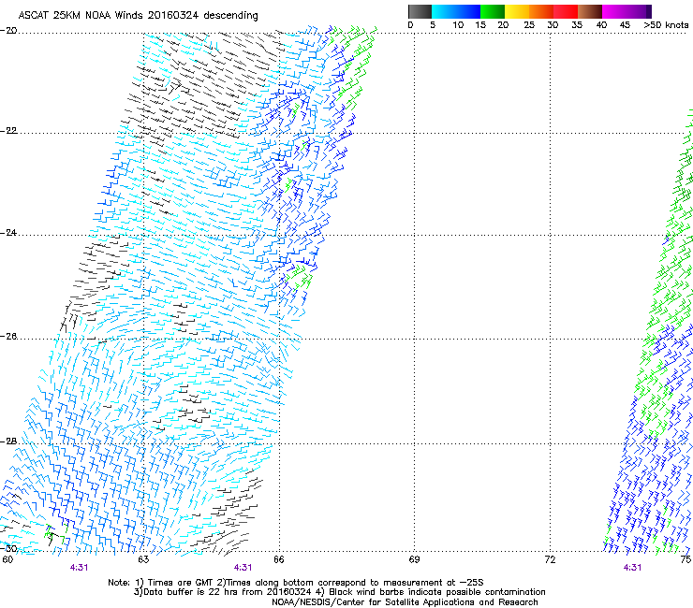Click the orange 25-30 knots color swatch
Viewport: 693px width, 608px height.
click(541, 11)
